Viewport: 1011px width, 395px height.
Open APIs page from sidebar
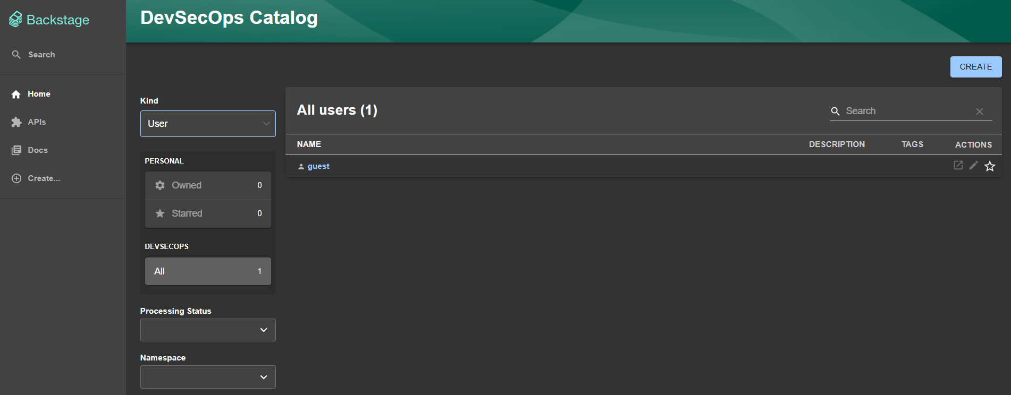pyautogui.click(x=37, y=122)
